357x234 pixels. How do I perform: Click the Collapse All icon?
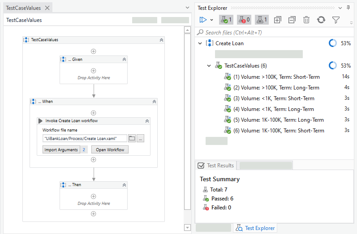point(292,20)
